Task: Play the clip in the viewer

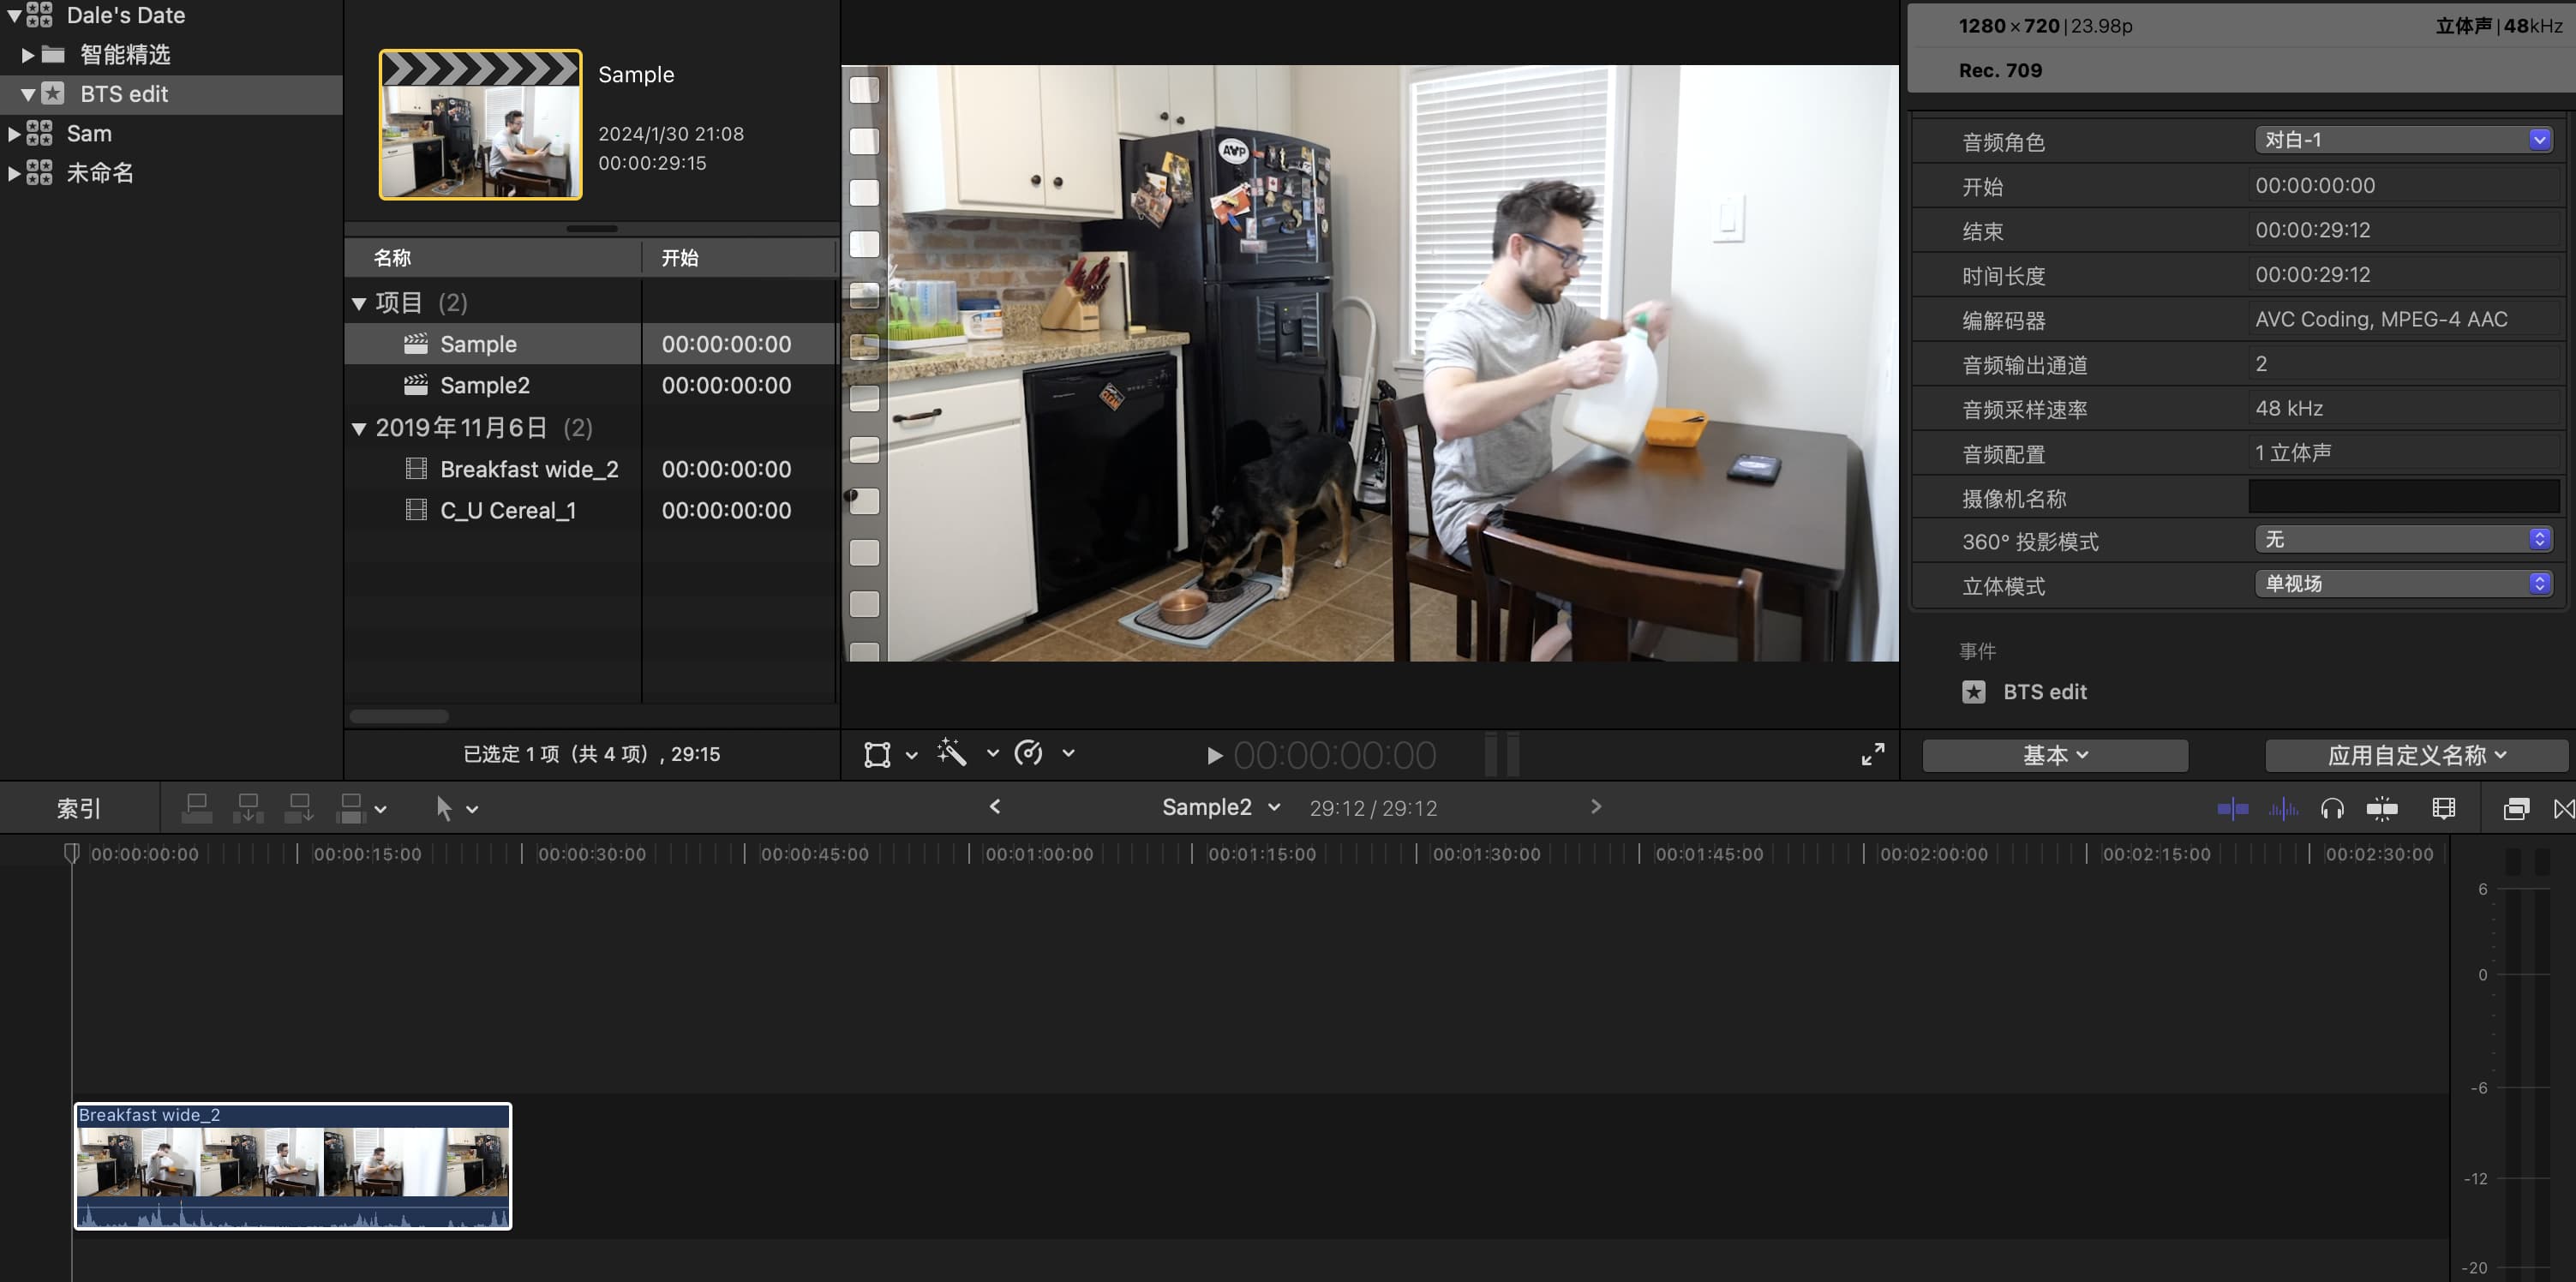Action: coord(1214,755)
